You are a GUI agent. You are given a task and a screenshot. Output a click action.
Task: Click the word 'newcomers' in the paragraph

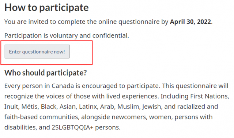129,117
